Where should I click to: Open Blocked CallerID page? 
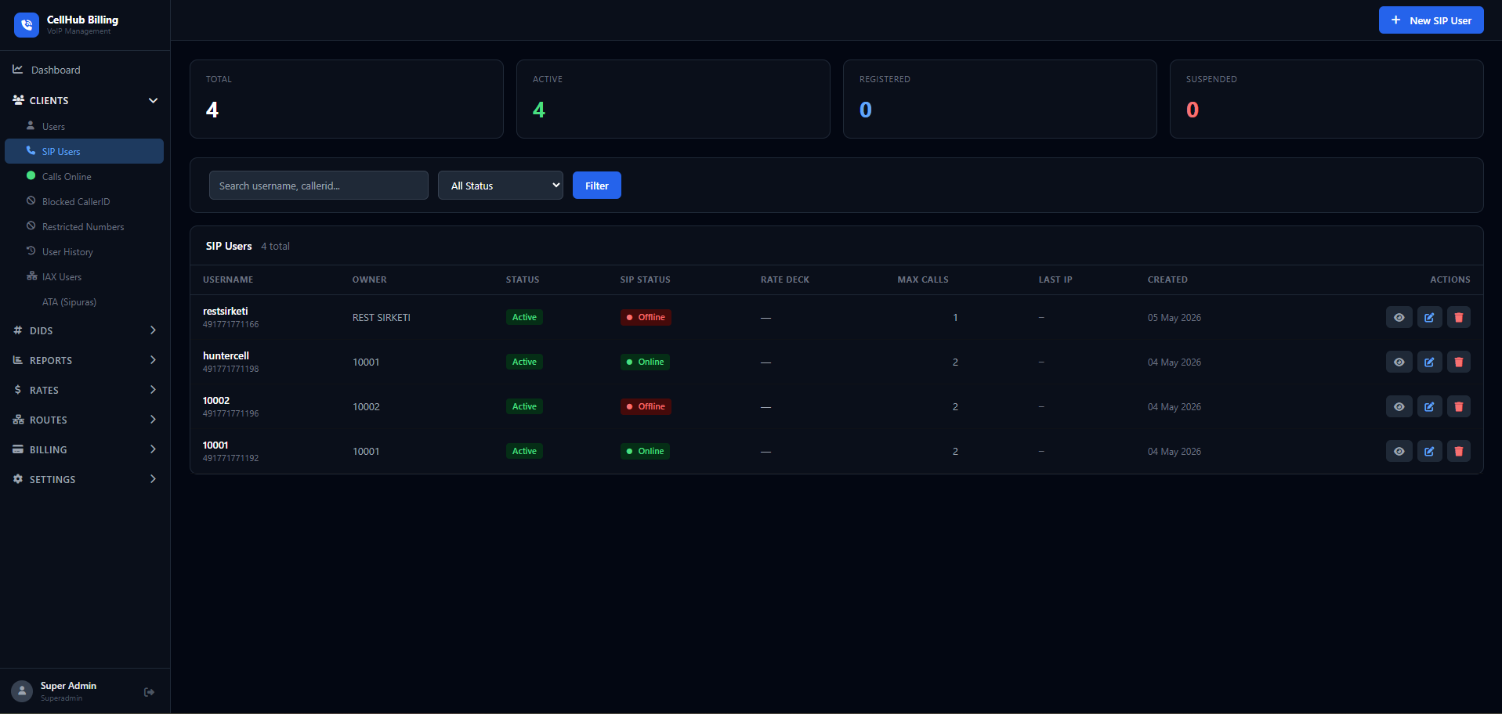pos(85,201)
